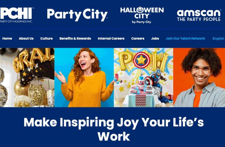Navigate to the Culture page
The width and height of the screenshot is (225, 147).
coord(46,38)
